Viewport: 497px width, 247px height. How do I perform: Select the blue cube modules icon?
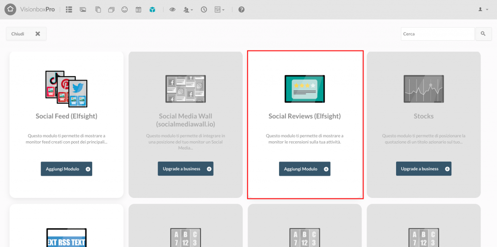(x=152, y=10)
